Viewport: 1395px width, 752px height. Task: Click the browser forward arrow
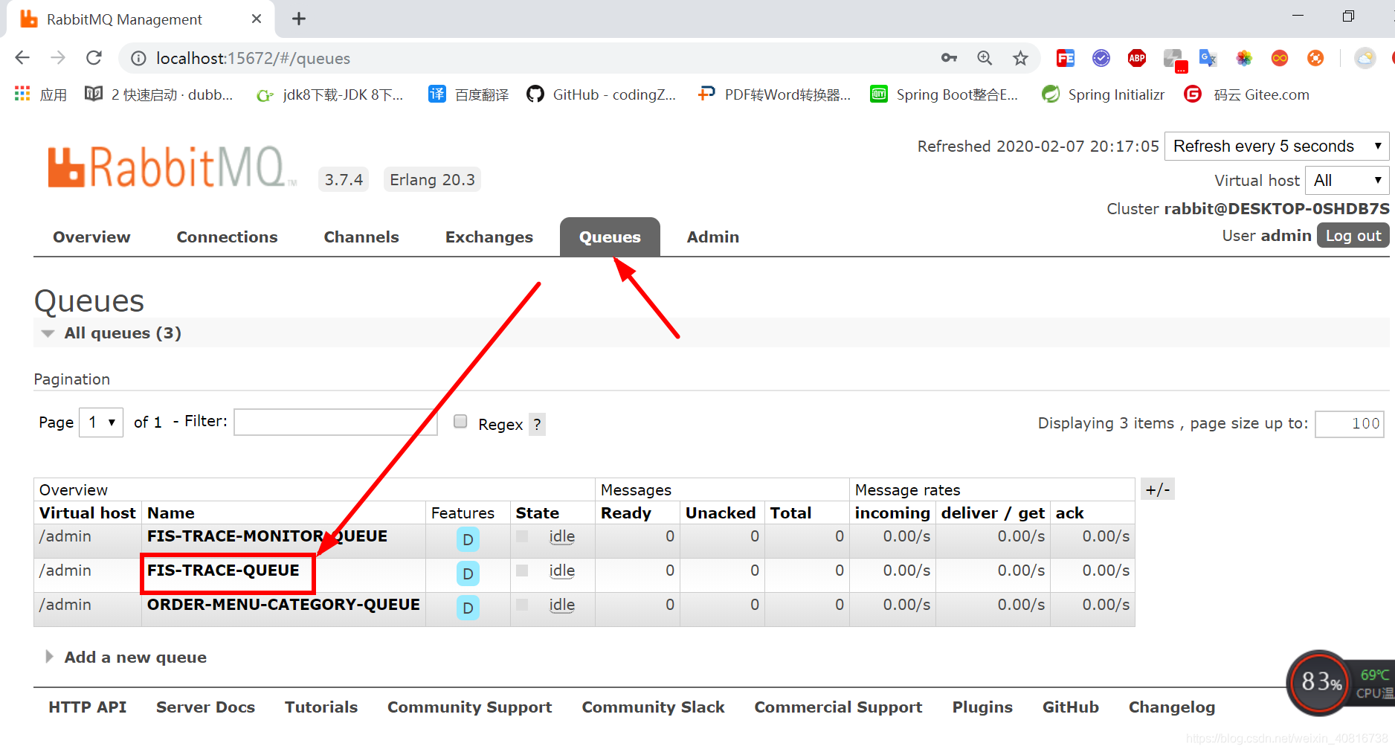click(x=58, y=58)
